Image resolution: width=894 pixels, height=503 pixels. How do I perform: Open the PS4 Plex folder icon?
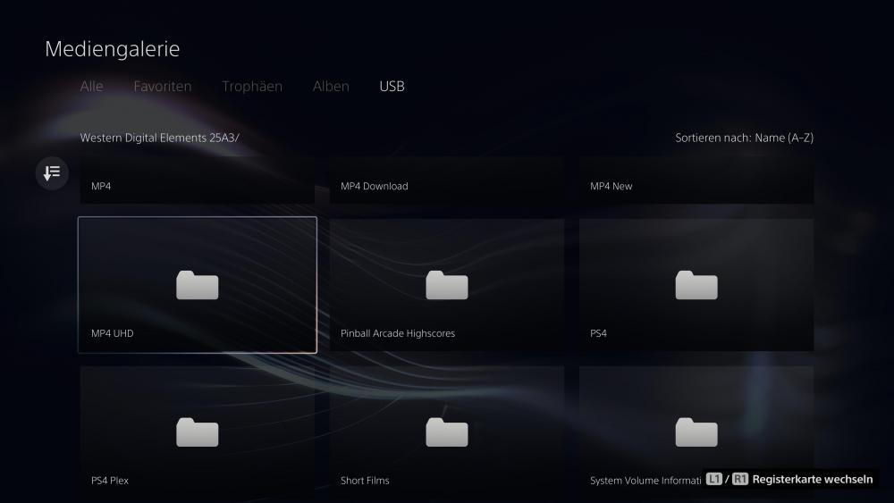click(198, 432)
